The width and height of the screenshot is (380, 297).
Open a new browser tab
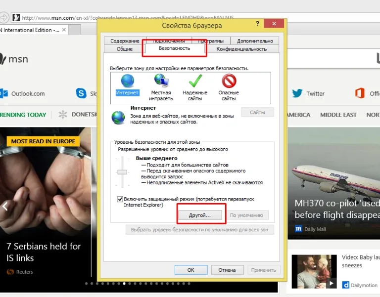[75, 30]
